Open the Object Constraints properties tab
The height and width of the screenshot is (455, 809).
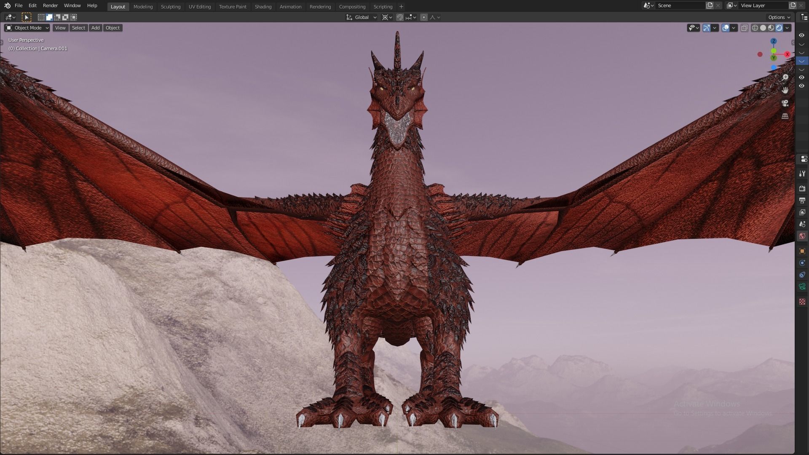(802, 275)
